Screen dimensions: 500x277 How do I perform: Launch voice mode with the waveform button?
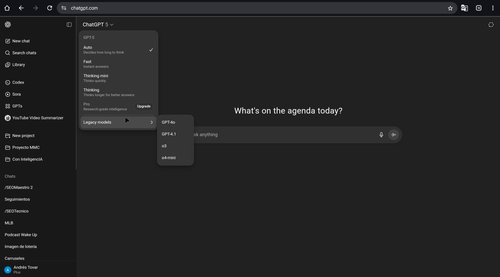coord(393,135)
